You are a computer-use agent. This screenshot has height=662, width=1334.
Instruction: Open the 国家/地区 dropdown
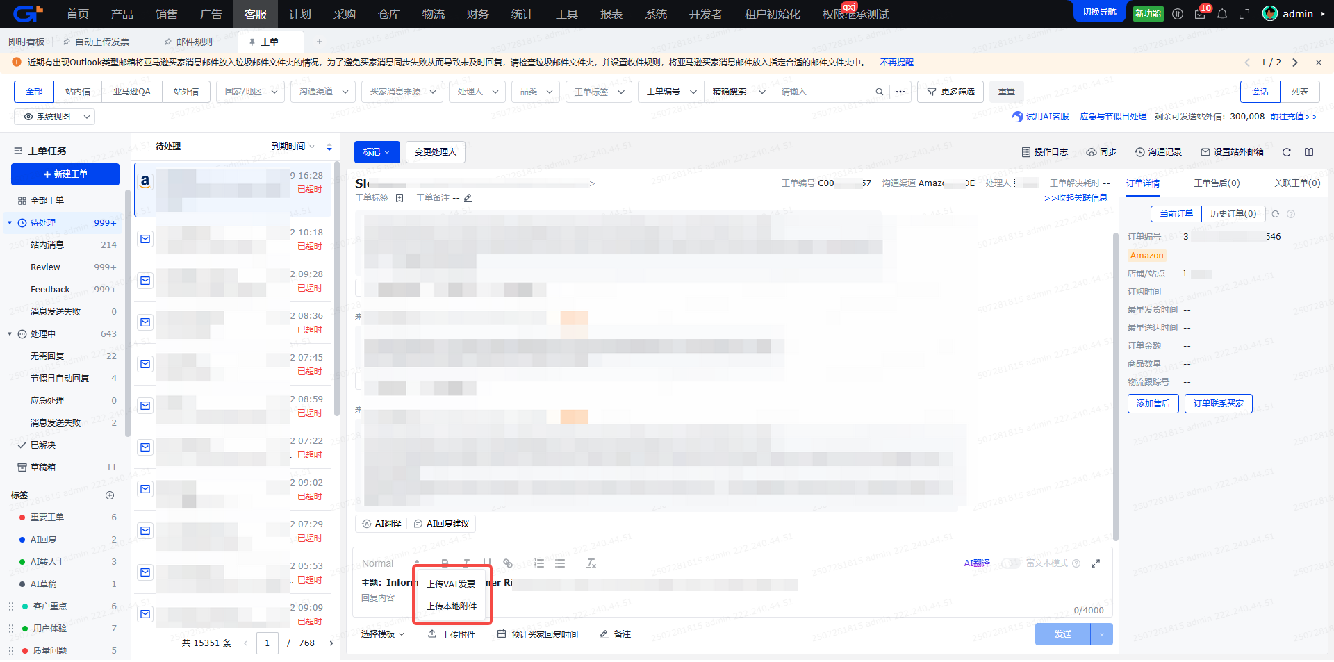tap(250, 92)
